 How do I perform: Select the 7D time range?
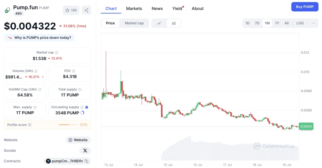pos(257,23)
